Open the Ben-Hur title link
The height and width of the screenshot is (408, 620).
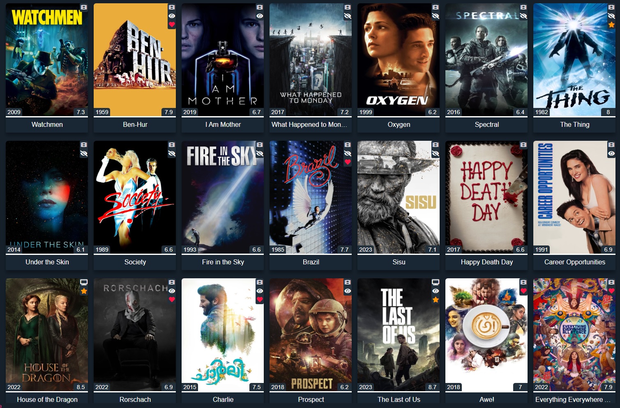135,124
